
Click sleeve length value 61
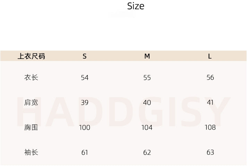pos(85,152)
